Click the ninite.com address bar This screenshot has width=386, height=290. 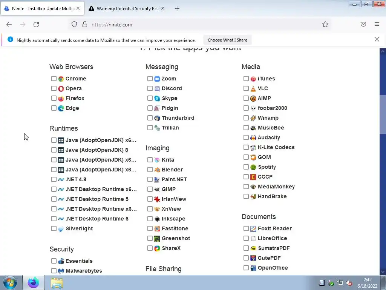coord(199,25)
